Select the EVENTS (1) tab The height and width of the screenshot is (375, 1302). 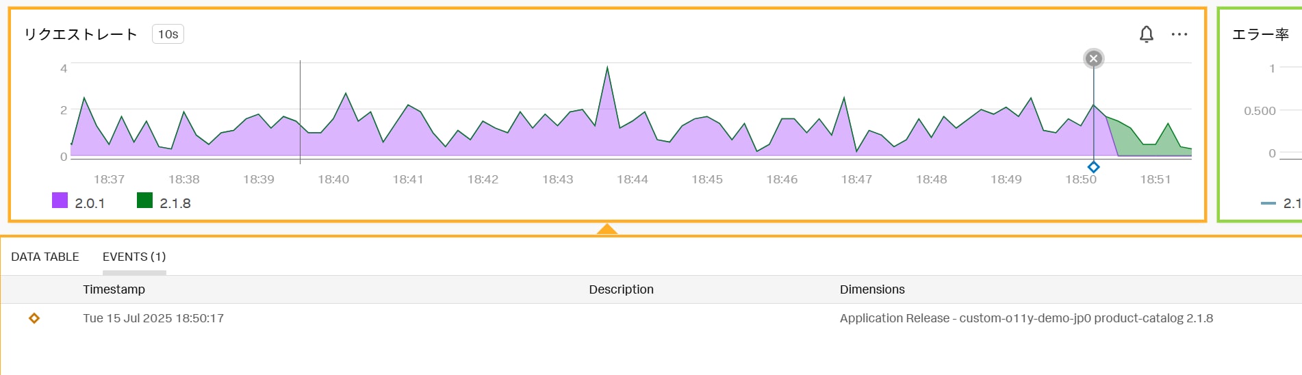point(134,257)
